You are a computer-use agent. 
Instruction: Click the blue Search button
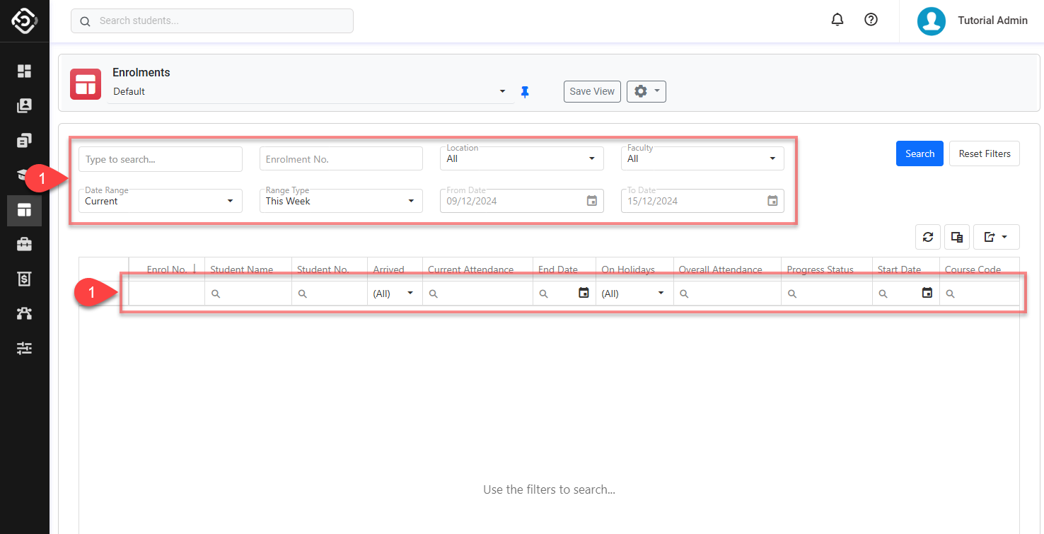[920, 153]
